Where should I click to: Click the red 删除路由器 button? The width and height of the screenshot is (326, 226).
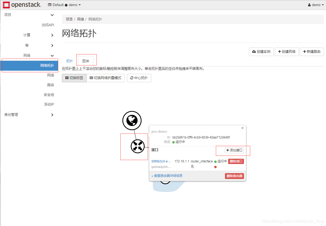point(234,176)
